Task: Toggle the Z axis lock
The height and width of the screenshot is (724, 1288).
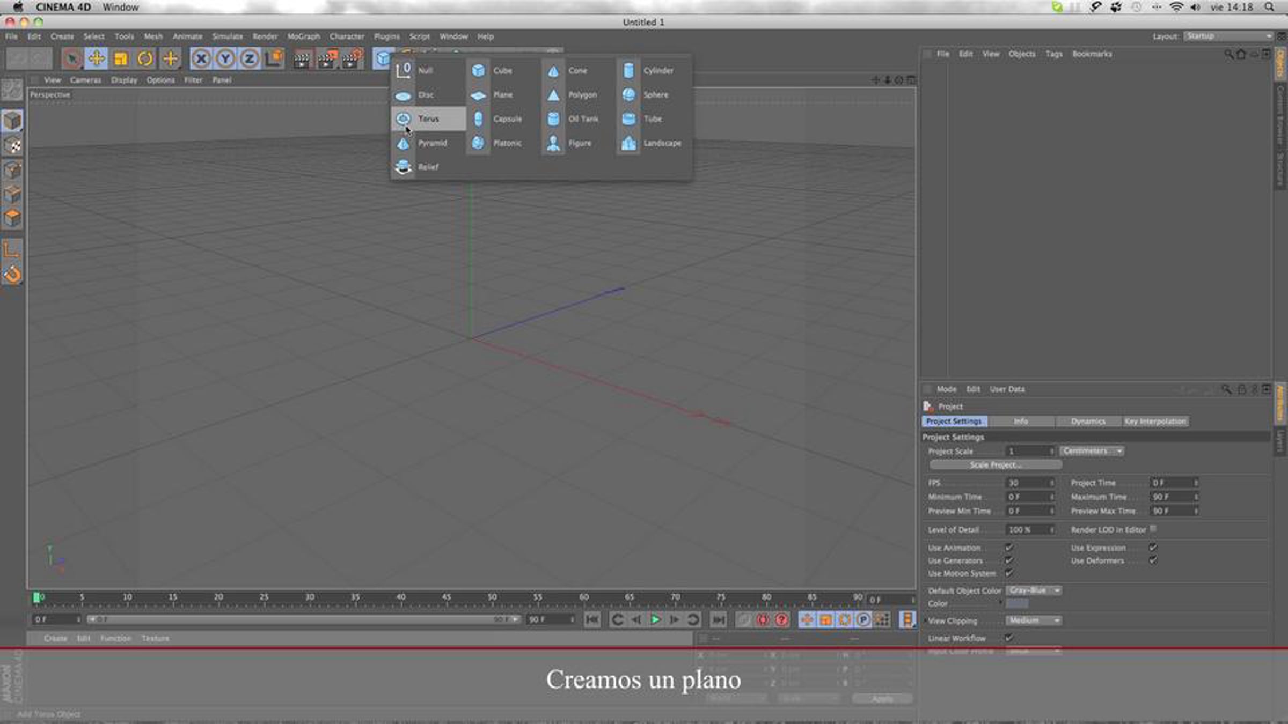Action: [250, 58]
